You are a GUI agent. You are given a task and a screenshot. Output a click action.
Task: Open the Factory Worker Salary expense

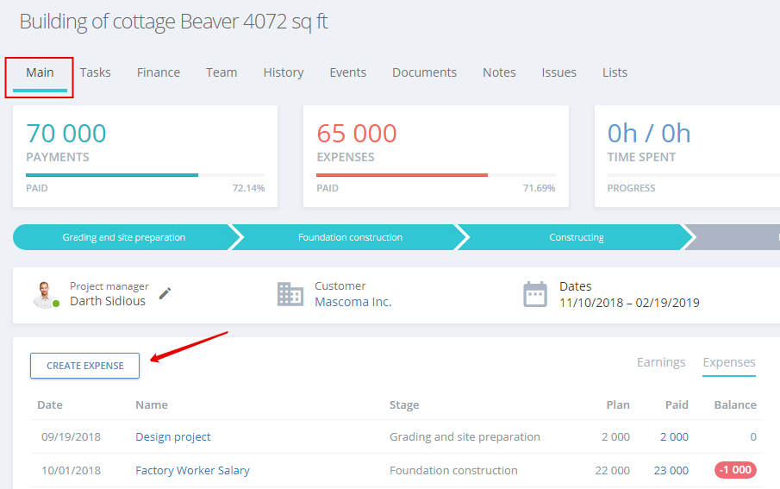point(192,470)
